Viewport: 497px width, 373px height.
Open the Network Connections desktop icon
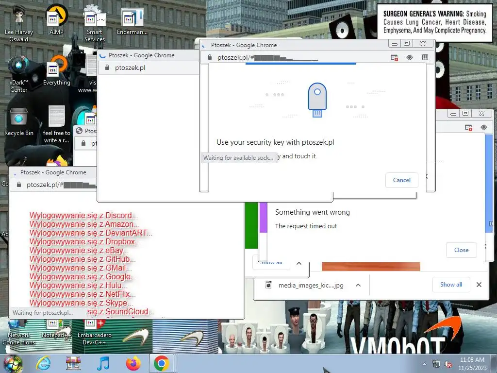(x=18, y=332)
